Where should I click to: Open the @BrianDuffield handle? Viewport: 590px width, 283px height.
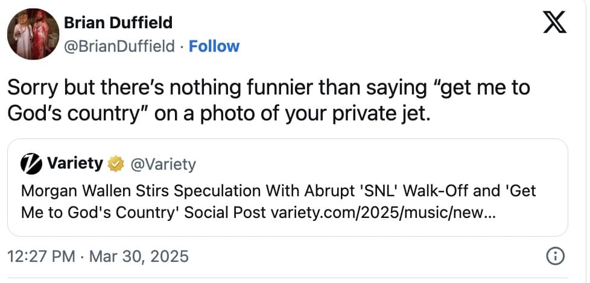click(x=120, y=46)
